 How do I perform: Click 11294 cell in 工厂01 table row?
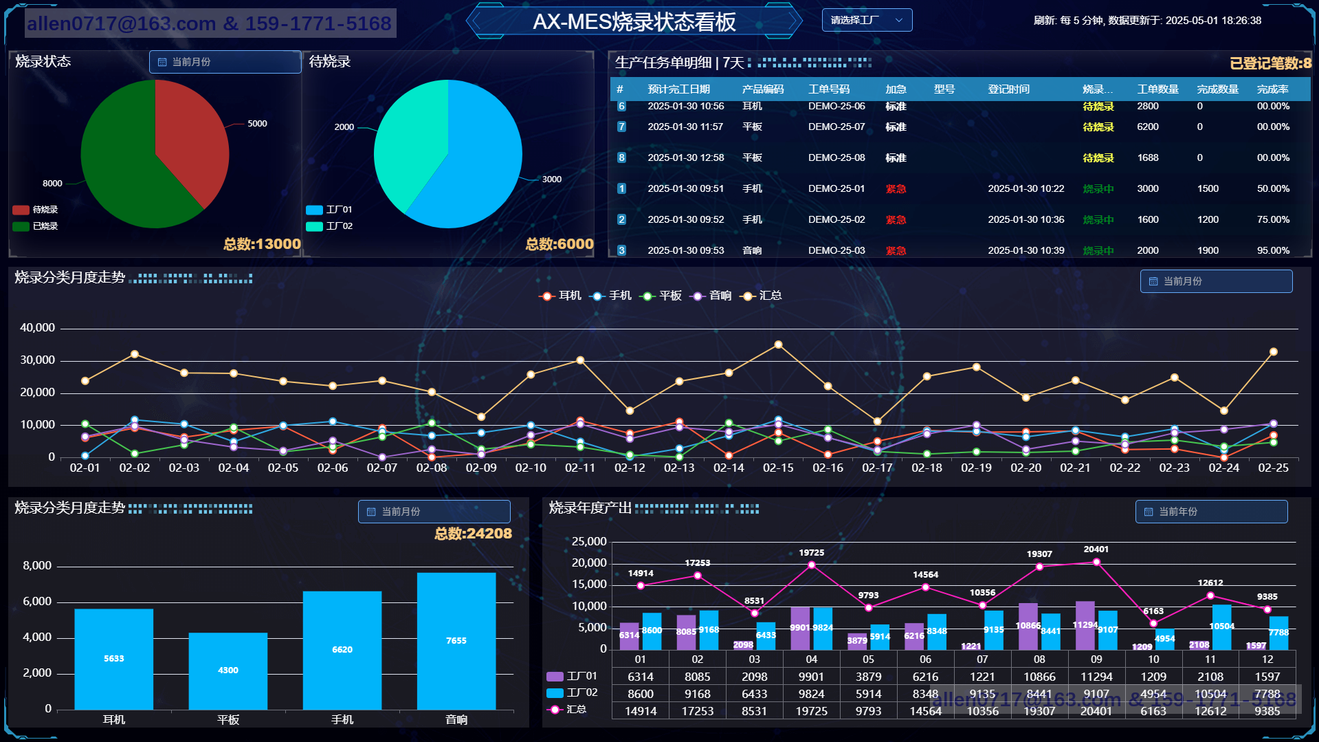1096,677
